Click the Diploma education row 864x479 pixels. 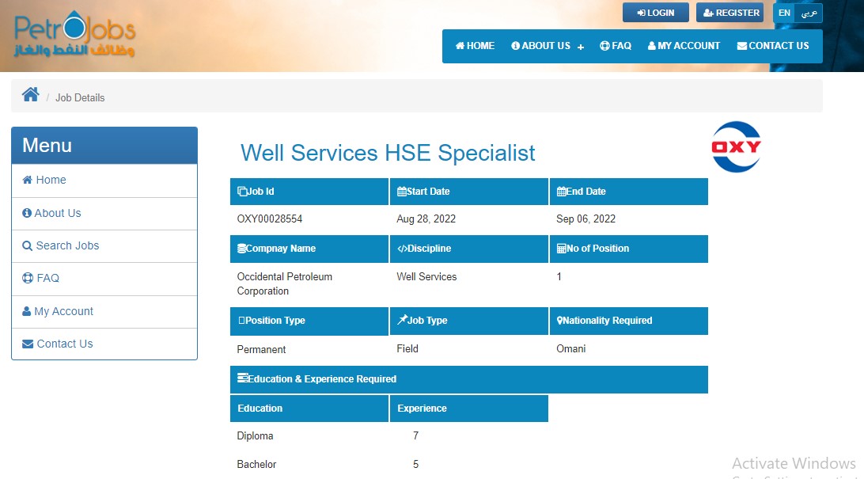255,436
